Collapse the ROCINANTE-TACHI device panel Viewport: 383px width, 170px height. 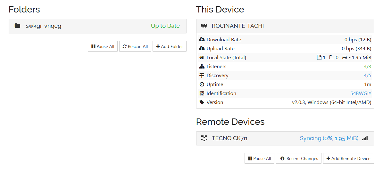pos(285,26)
